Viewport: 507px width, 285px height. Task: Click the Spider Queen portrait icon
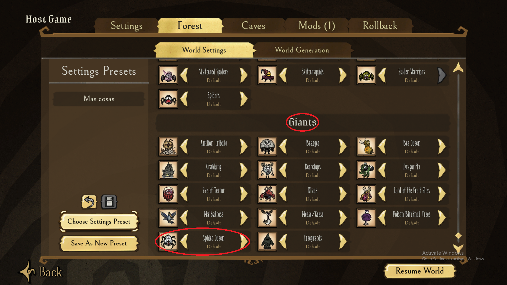click(168, 241)
